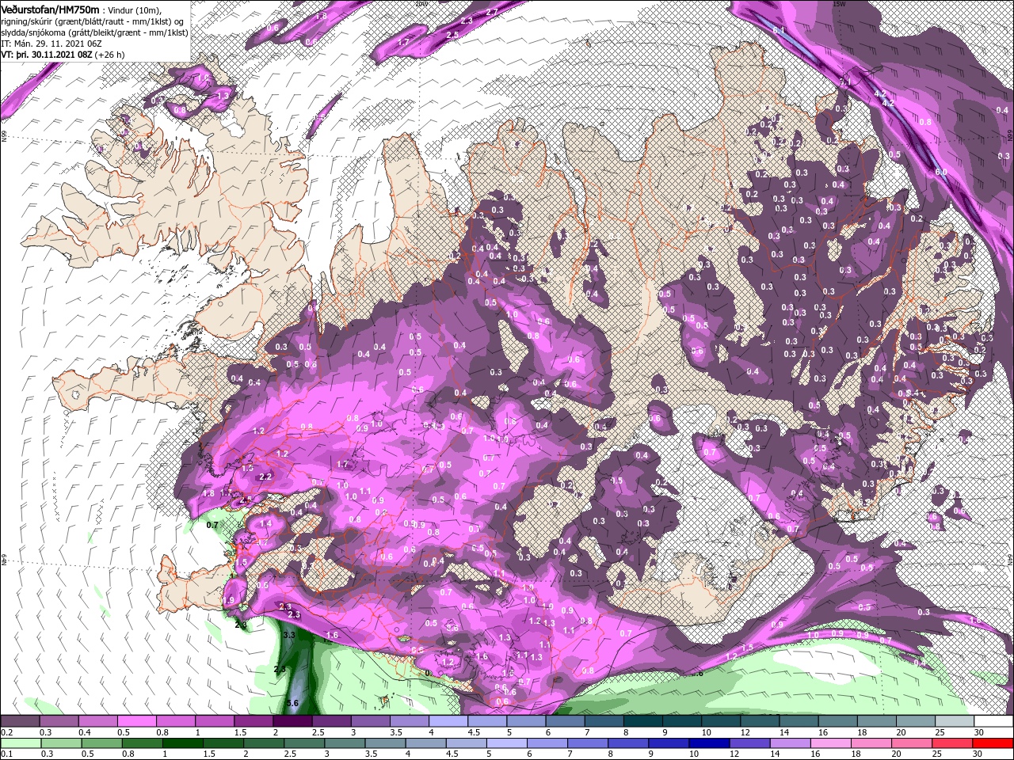Screen dimensions: 1014x760
Task: Click the lower legend swatch labeled 4.5
Action: (466, 743)
